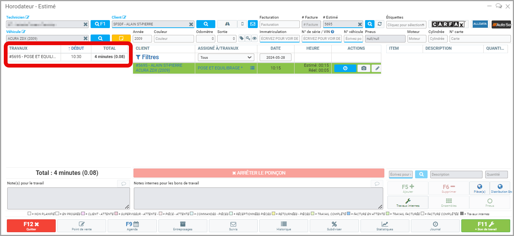Image resolution: width=514 pixels, height=236 pixels.
Task: Open the 'Tous' assigned dropdown
Action: click(226, 57)
